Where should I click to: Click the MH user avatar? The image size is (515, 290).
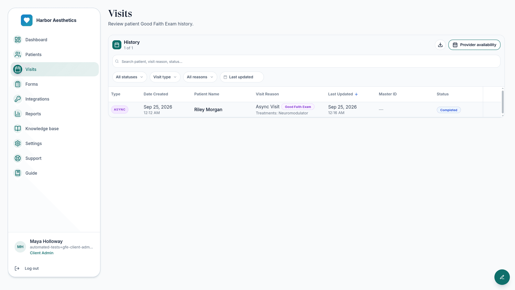pyautogui.click(x=20, y=247)
